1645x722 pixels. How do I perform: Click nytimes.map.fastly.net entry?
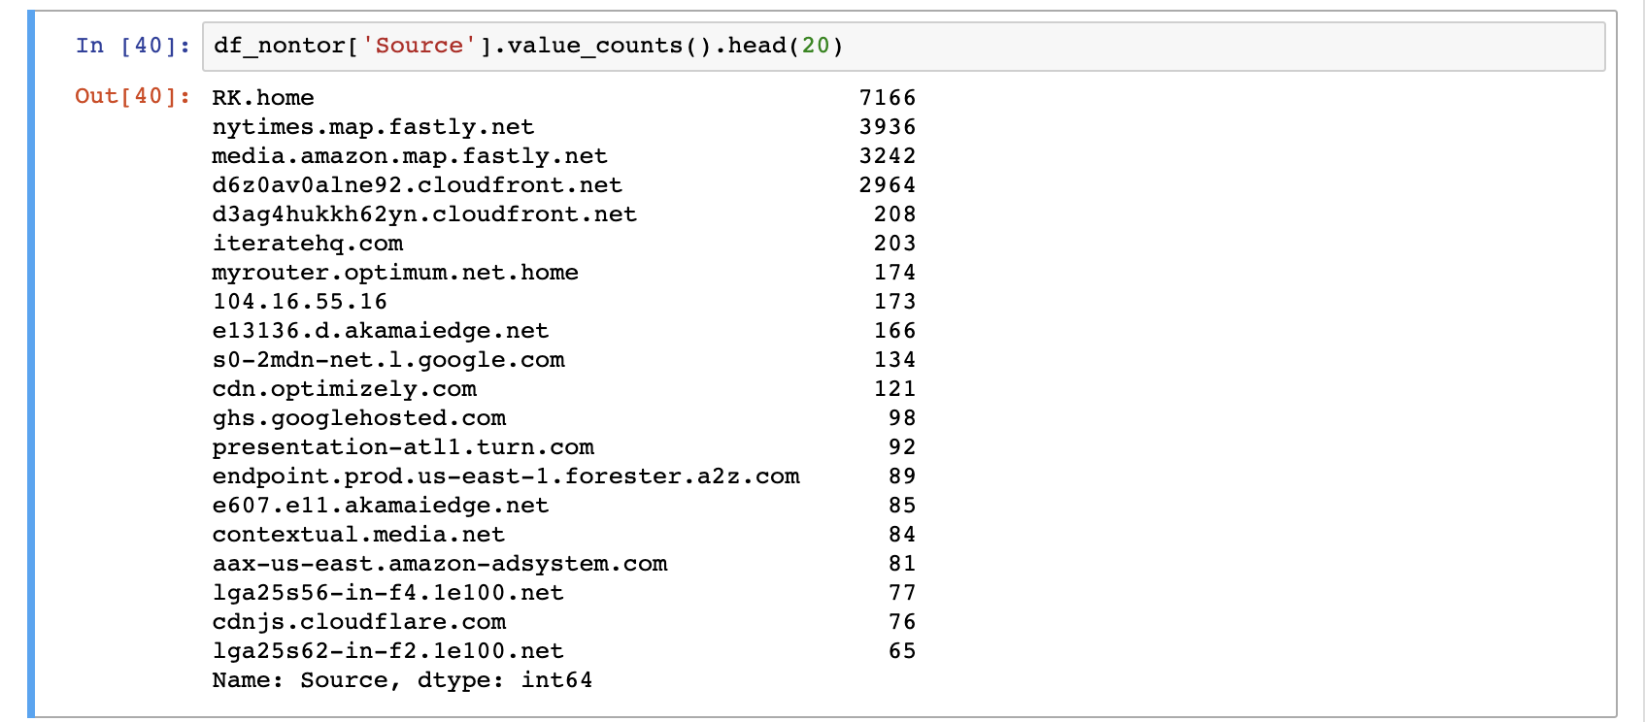(373, 127)
